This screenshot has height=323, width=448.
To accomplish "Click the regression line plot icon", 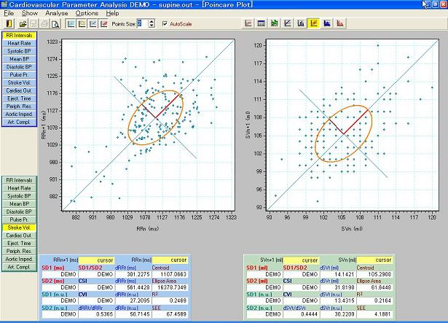I will click(288, 23).
